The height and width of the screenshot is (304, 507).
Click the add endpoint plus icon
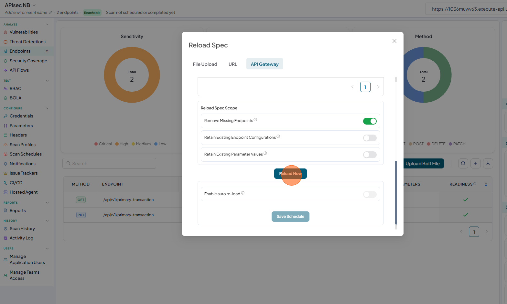(476, 164)
